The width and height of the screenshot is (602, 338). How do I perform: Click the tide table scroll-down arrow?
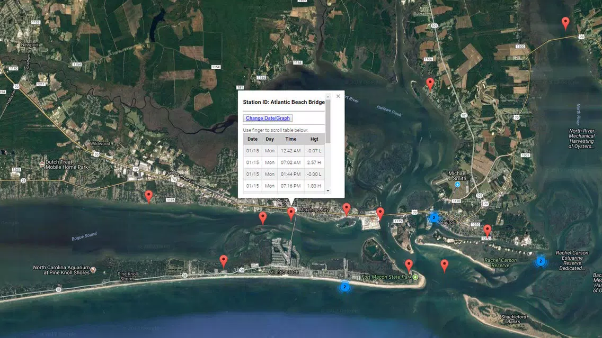pos(328,190)
